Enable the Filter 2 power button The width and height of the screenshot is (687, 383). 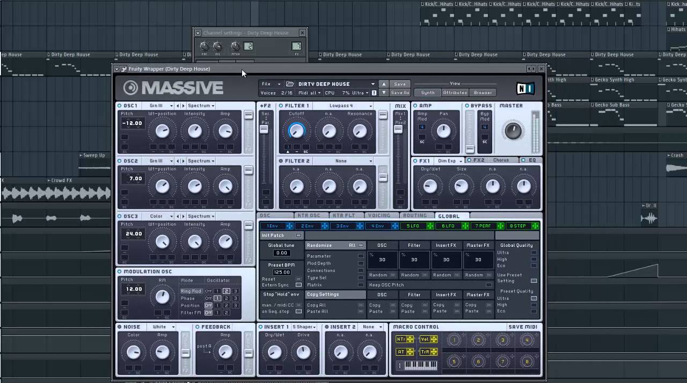point(281,161)
